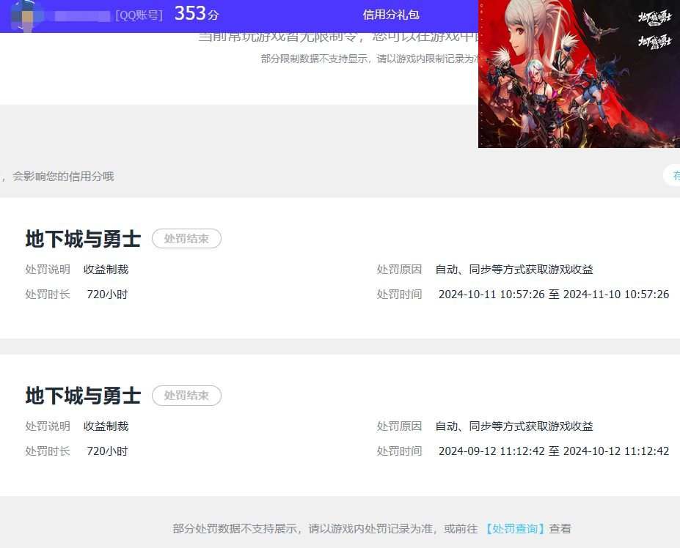
Task: Click the 处罚结束 badge of the 2024-09-12 record
Action: tap(186, 396)
